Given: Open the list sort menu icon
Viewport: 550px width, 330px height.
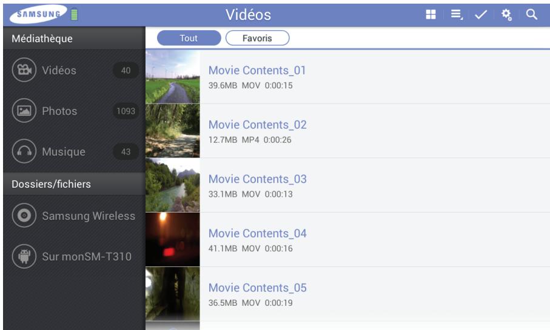Looking at the screenshot, I should pos(457,15).
